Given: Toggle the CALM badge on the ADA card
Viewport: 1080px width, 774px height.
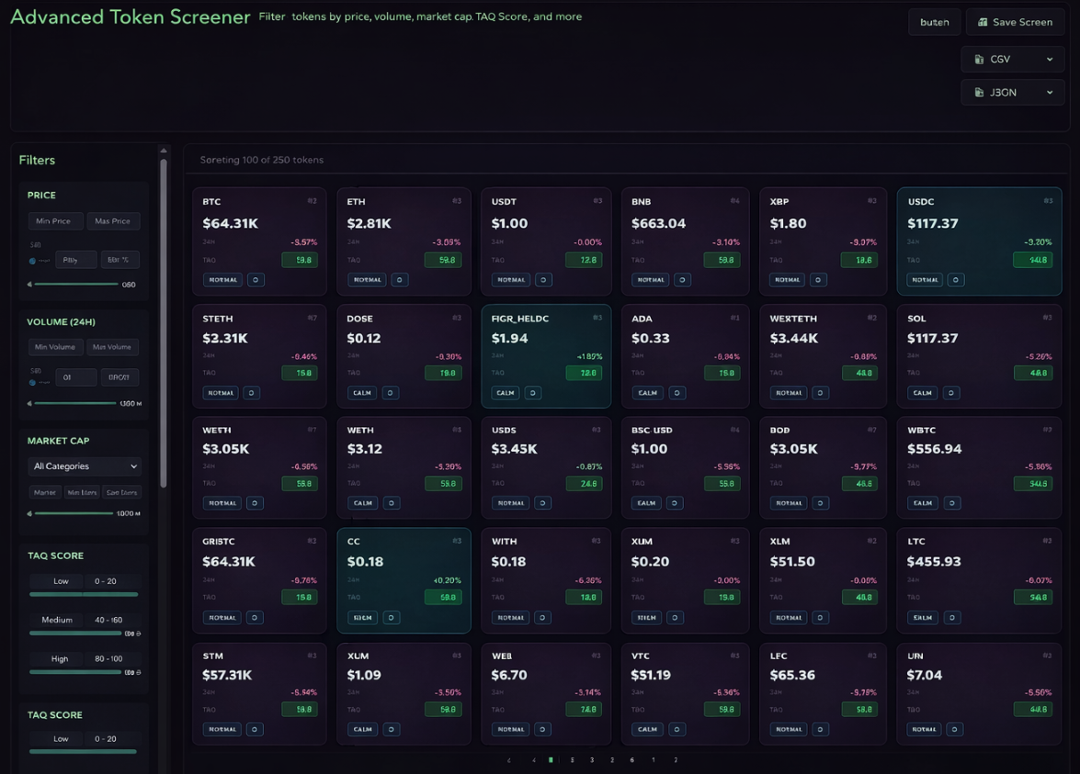Looking at the screenshot, I should pos(647,392).
